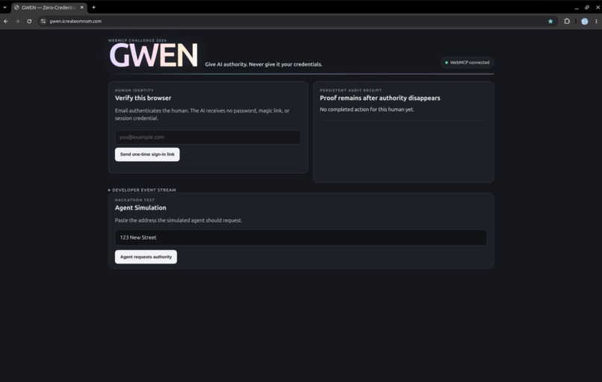Reload the GWEN page
Viewport: 602px width, 382px height.
point(29,22)
